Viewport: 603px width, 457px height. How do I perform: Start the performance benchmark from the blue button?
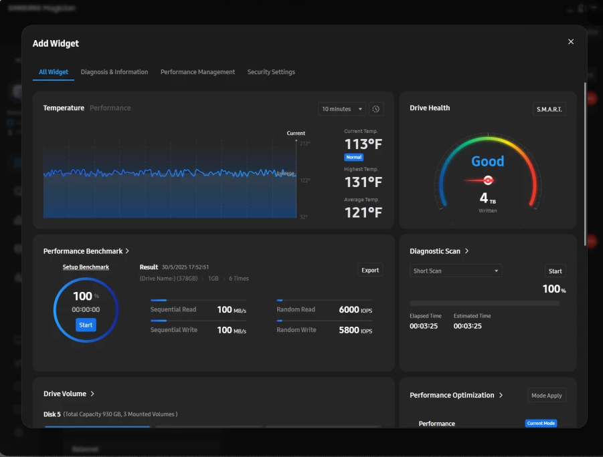(x=86, y=325)
